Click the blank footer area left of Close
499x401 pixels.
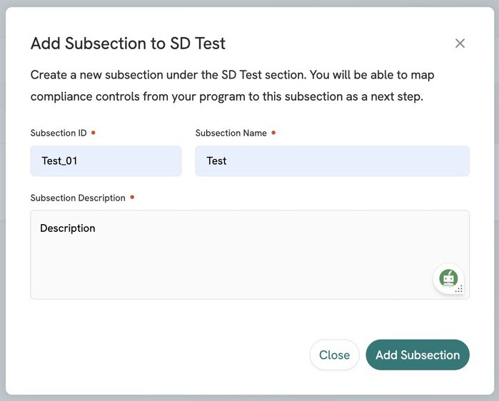tap(168, 355)
